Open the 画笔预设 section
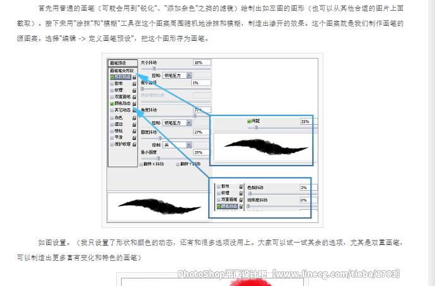The image size is (435, 286). pos(123,63)
